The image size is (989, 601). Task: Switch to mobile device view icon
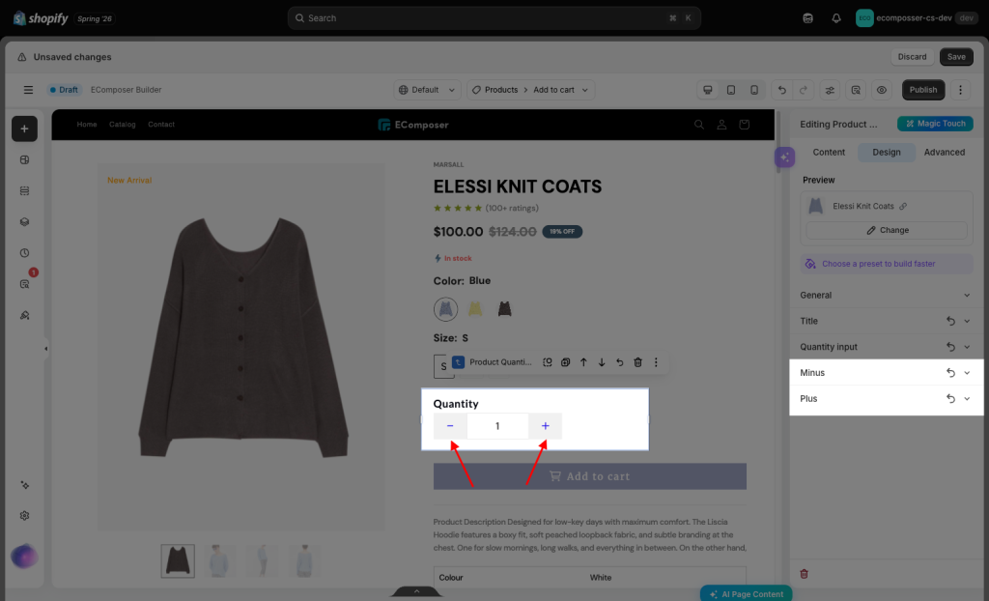pos(753,90)
